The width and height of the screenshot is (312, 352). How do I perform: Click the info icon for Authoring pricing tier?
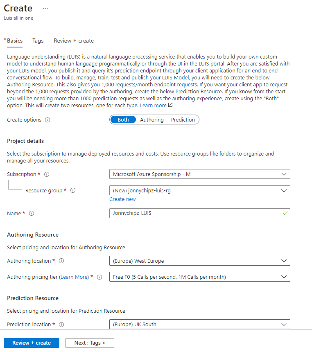pyautogui.click(x=99, y=277)
